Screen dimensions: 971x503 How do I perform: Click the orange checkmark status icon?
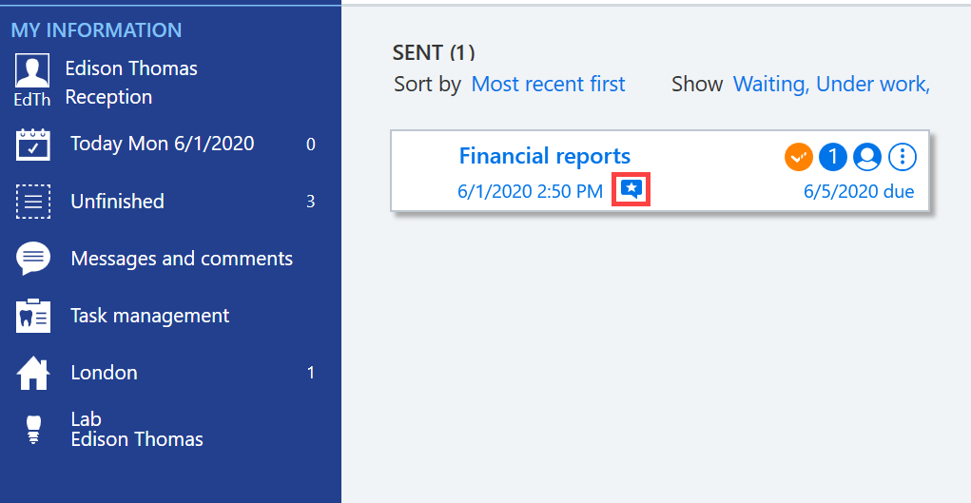point(798,157)
